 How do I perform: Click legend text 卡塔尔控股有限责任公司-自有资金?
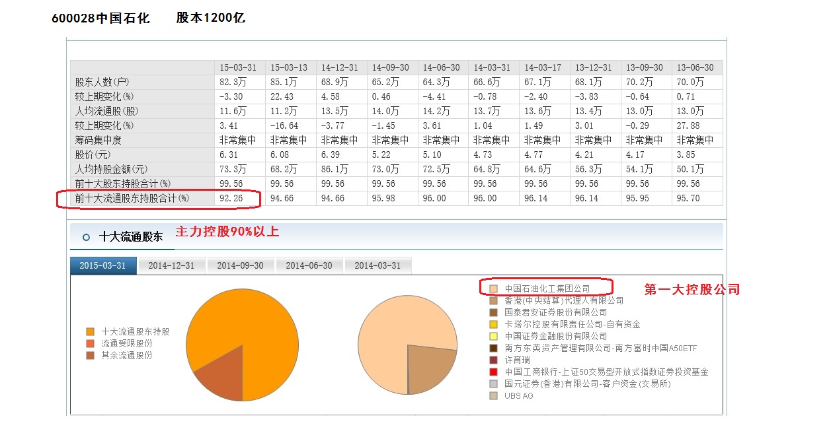tap(573, 324)
